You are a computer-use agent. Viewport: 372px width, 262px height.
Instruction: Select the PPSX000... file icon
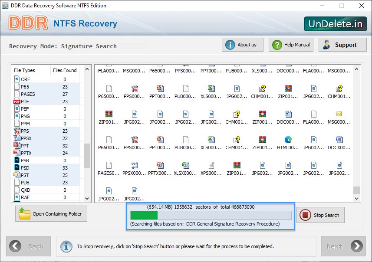135,165
